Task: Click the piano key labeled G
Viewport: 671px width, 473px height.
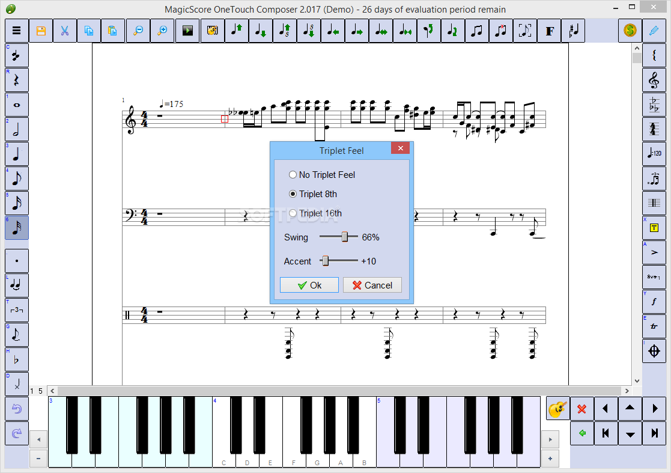Action: [x=317, y=460]
